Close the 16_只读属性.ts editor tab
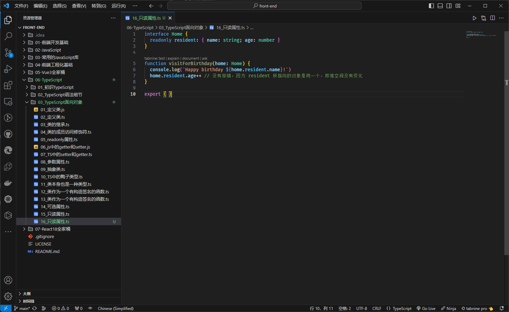Screen dimensions: 509x312 pos(170,18)
